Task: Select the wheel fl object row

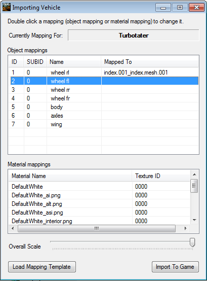Action: [x=104, y=81]
